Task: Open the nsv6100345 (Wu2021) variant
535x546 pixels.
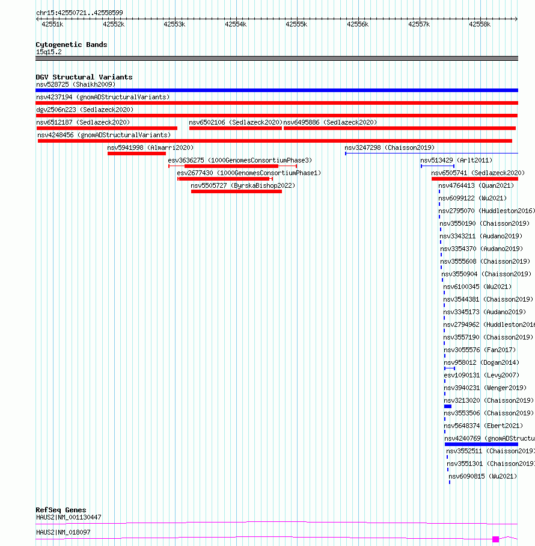Action: point(478,287)
